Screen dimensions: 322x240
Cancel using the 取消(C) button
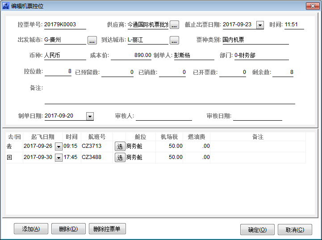click(x=294, y=230)
